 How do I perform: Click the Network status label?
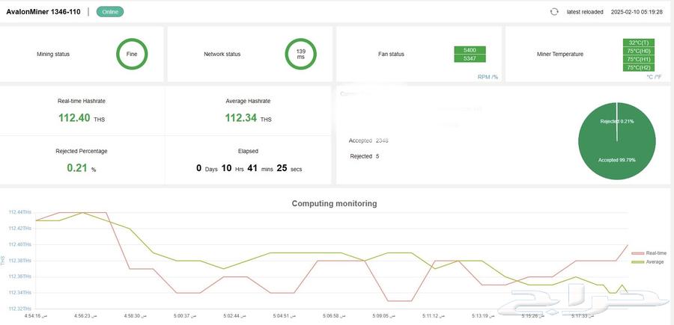[222, 55]
